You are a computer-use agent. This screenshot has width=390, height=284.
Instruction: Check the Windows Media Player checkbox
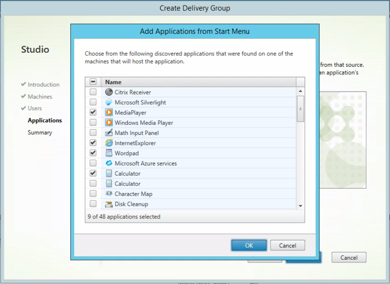click(93, 123)
